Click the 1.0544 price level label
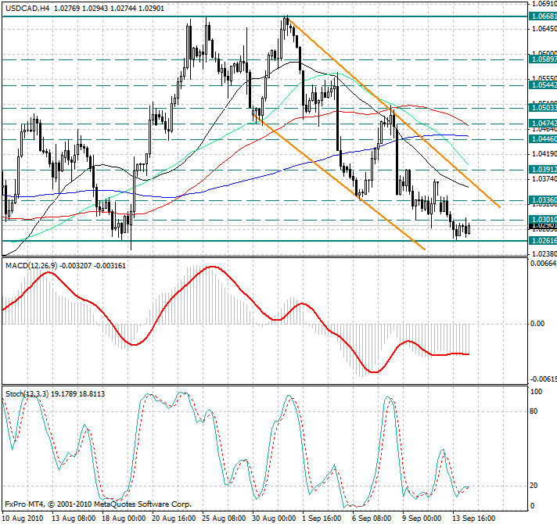 pos(543,84)
